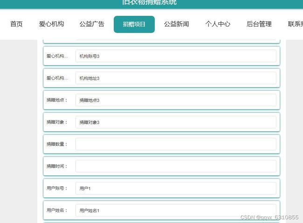Click the empty 捐赠时间 input

[176, 166]
